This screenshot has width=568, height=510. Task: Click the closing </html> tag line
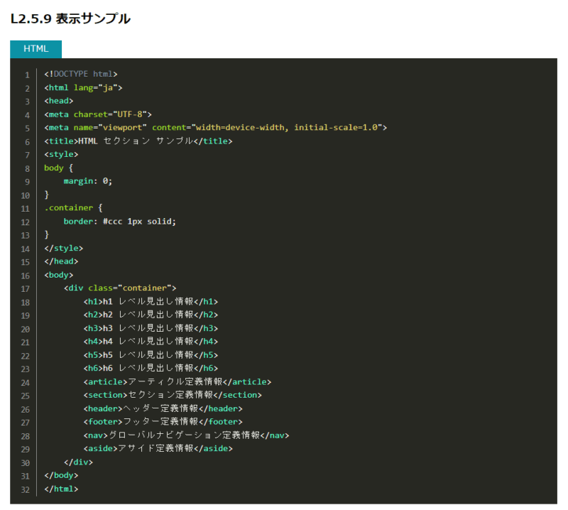tap(61, 489)
